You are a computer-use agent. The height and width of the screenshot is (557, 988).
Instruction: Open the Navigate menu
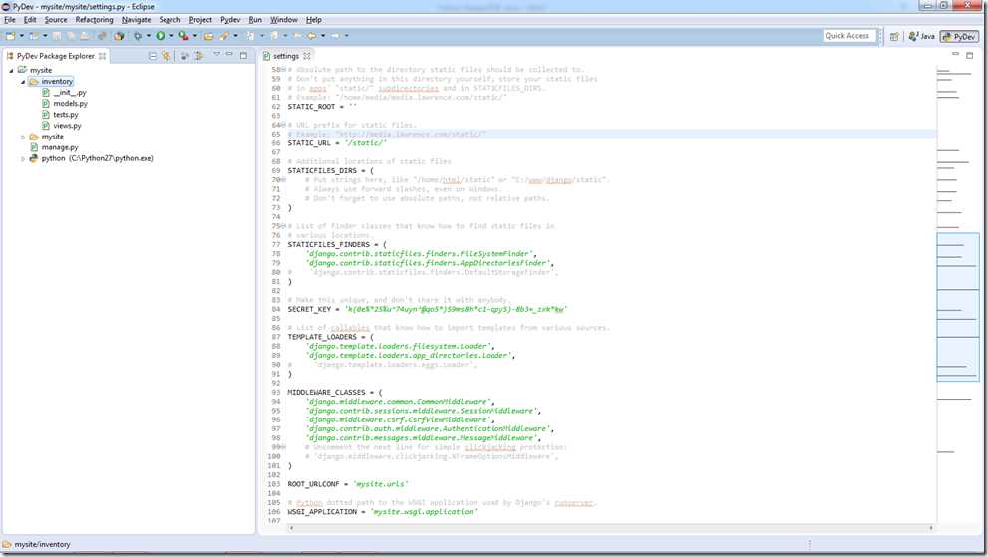[x=137, y=20]
